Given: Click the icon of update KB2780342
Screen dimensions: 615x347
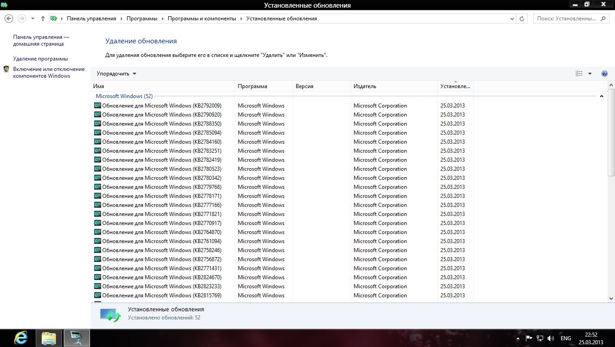Looking at the screenshot, I should [97, 178].
